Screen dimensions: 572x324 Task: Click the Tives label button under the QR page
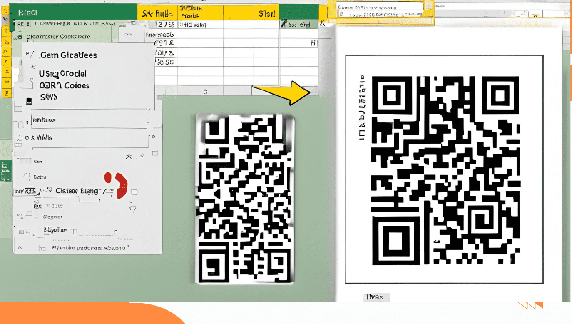(x=376, y=297)
